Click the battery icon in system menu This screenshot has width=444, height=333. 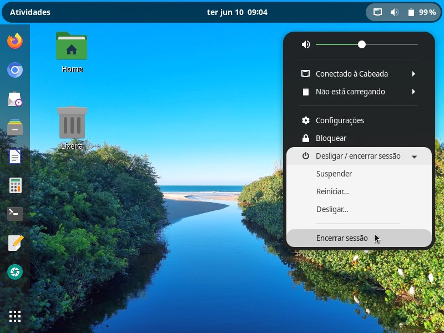click(x=306, y=92)
